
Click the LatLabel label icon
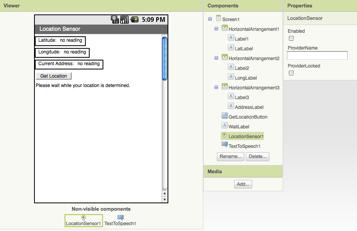pos(231,48)
